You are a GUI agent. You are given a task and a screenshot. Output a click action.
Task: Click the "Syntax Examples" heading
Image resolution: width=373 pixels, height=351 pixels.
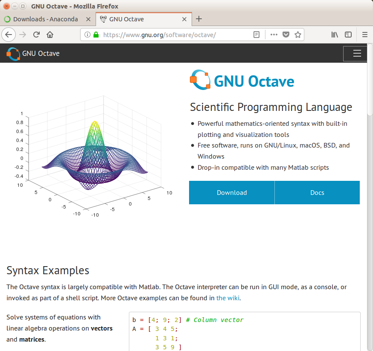(x=48, y=270)
